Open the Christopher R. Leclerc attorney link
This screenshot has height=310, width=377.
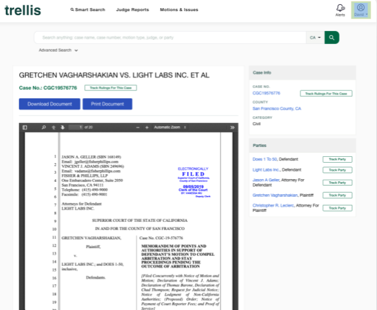click(x=273, y=205)
